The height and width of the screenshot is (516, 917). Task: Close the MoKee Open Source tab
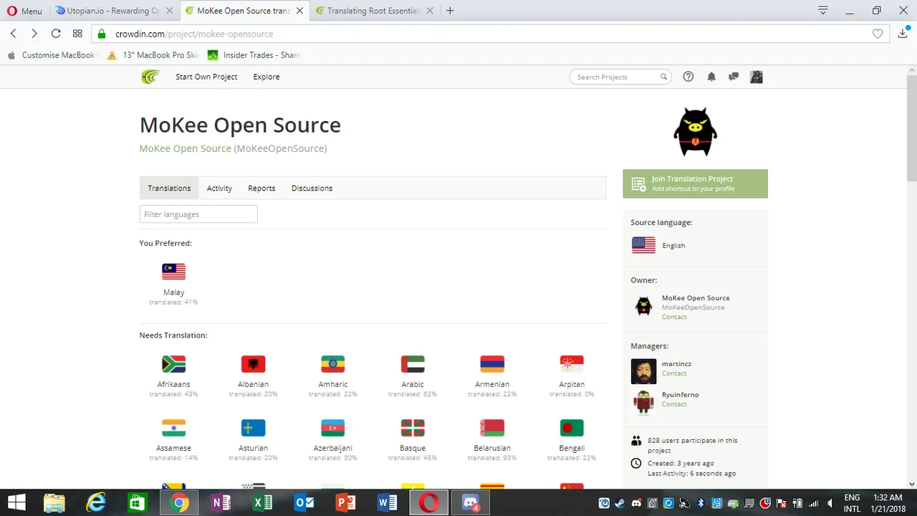pyautogui.click(x=299, y=11)
